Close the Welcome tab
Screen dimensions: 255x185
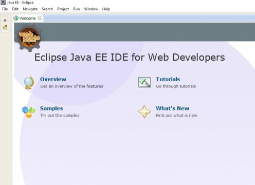(40, 18)
